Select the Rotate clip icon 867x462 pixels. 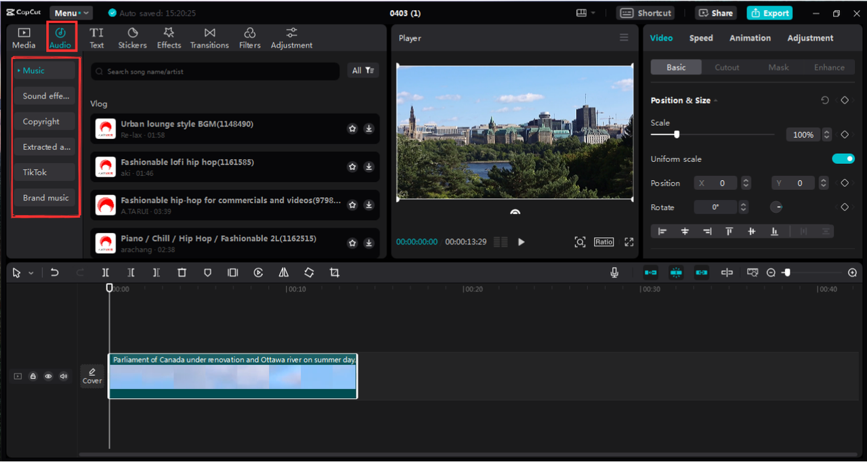[x=309, y=272]
